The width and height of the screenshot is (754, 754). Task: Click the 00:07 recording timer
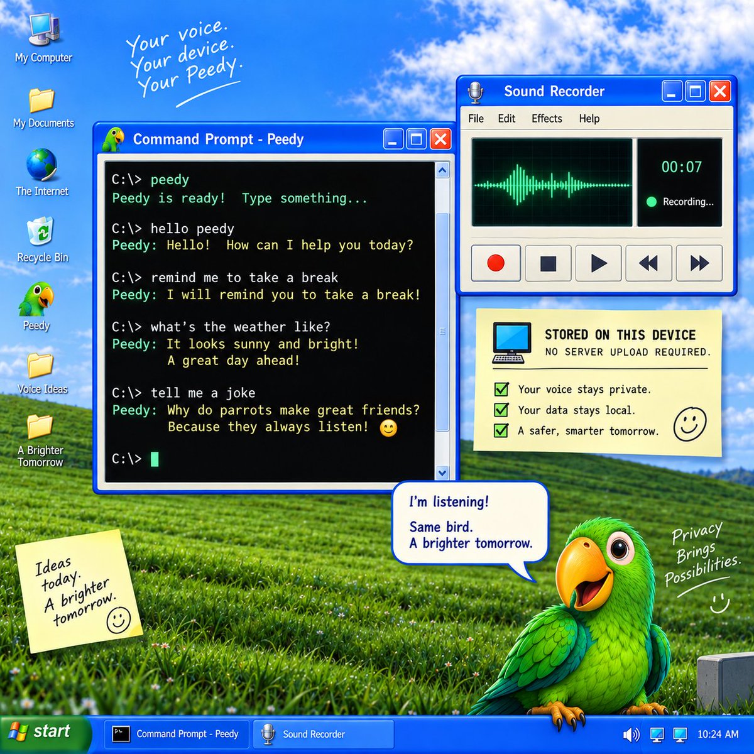click(681, 167)
